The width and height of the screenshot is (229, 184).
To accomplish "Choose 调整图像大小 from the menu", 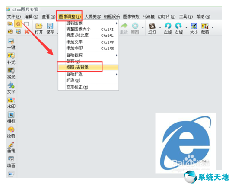I will point(89,29).
